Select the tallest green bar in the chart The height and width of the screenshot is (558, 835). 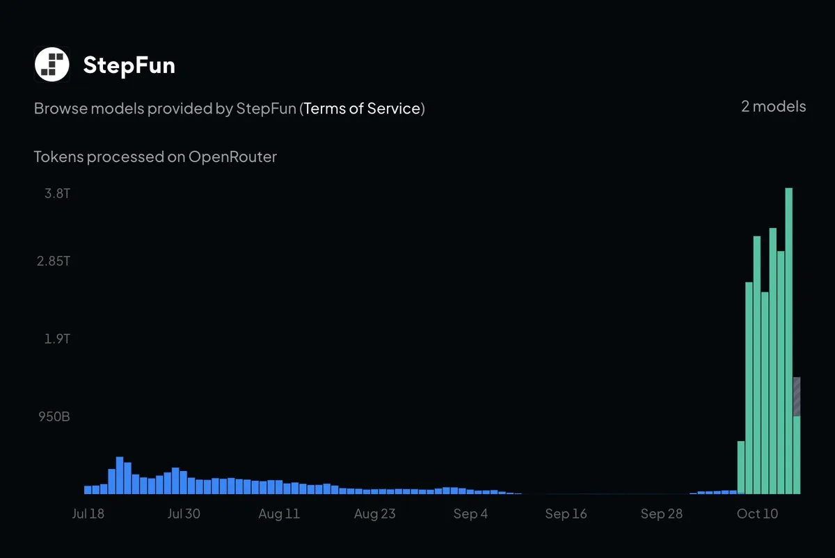tap(789, 341)
